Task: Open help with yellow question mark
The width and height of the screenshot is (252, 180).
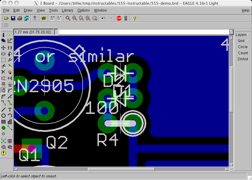Action: coord(134,18)
